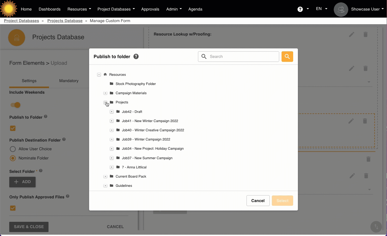Image resolution: width=387 pixels, height=236 pixels.
Task: Expand the Job42 - Draft folder
Action: point(112,112)
